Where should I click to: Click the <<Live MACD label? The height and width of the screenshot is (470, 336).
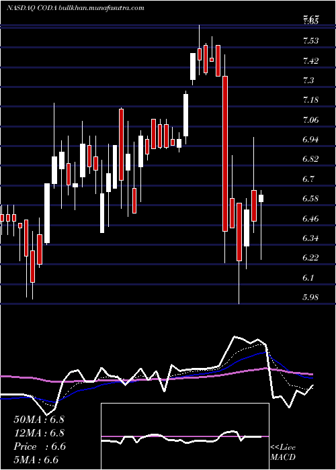point(283,453)
